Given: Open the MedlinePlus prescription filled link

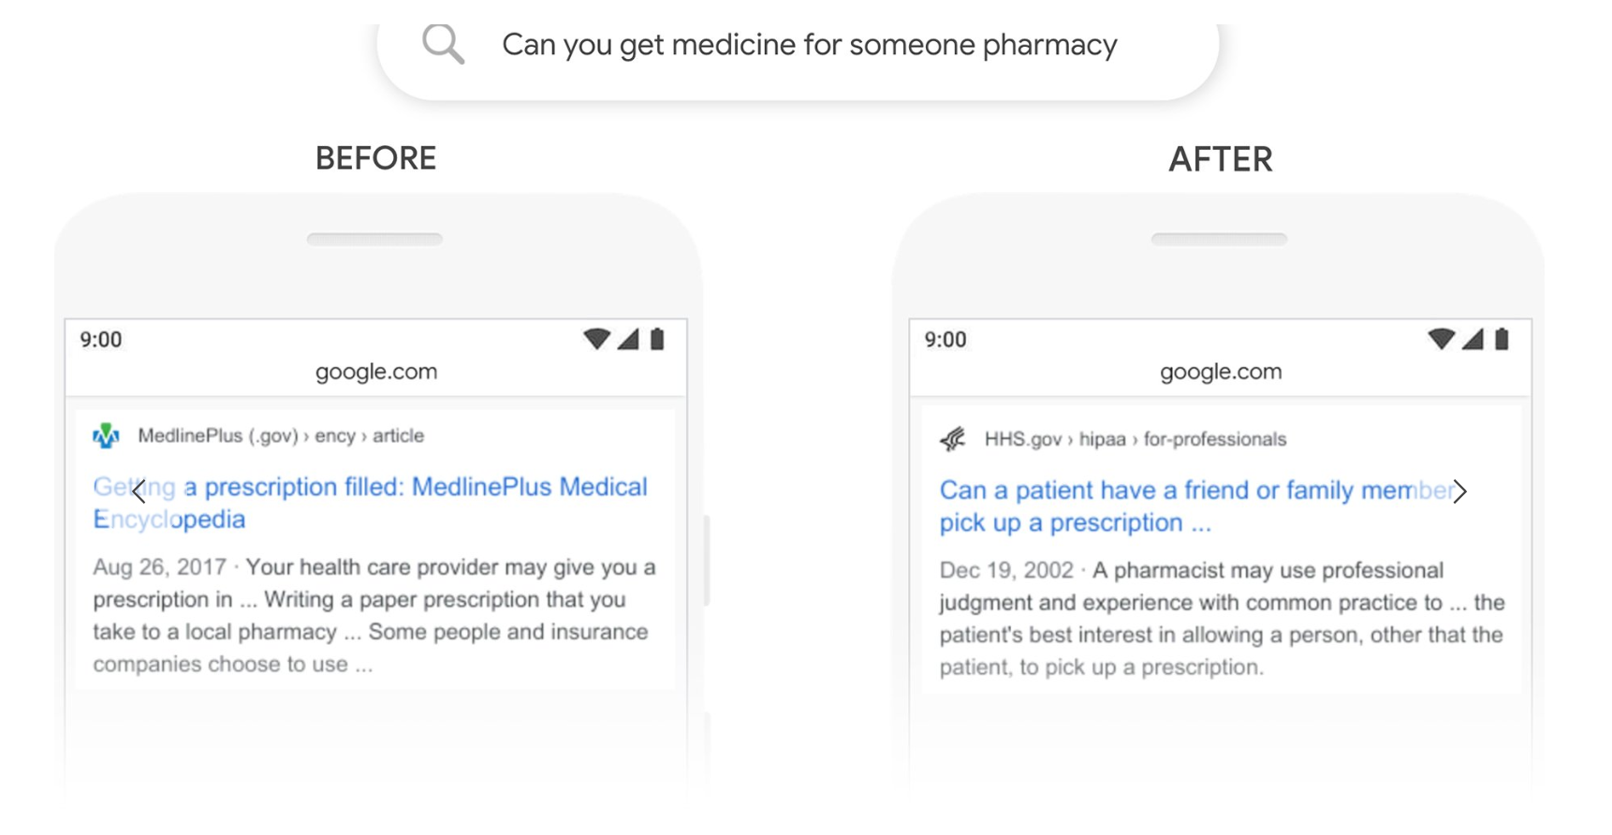Looking at the screenshot, I should click(371, 503).
